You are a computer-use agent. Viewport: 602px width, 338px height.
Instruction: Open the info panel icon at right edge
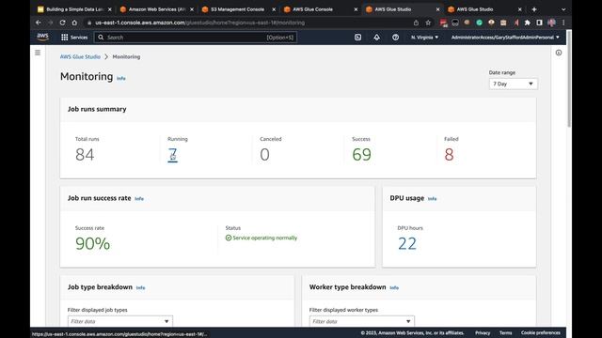(x=559, y=53)
